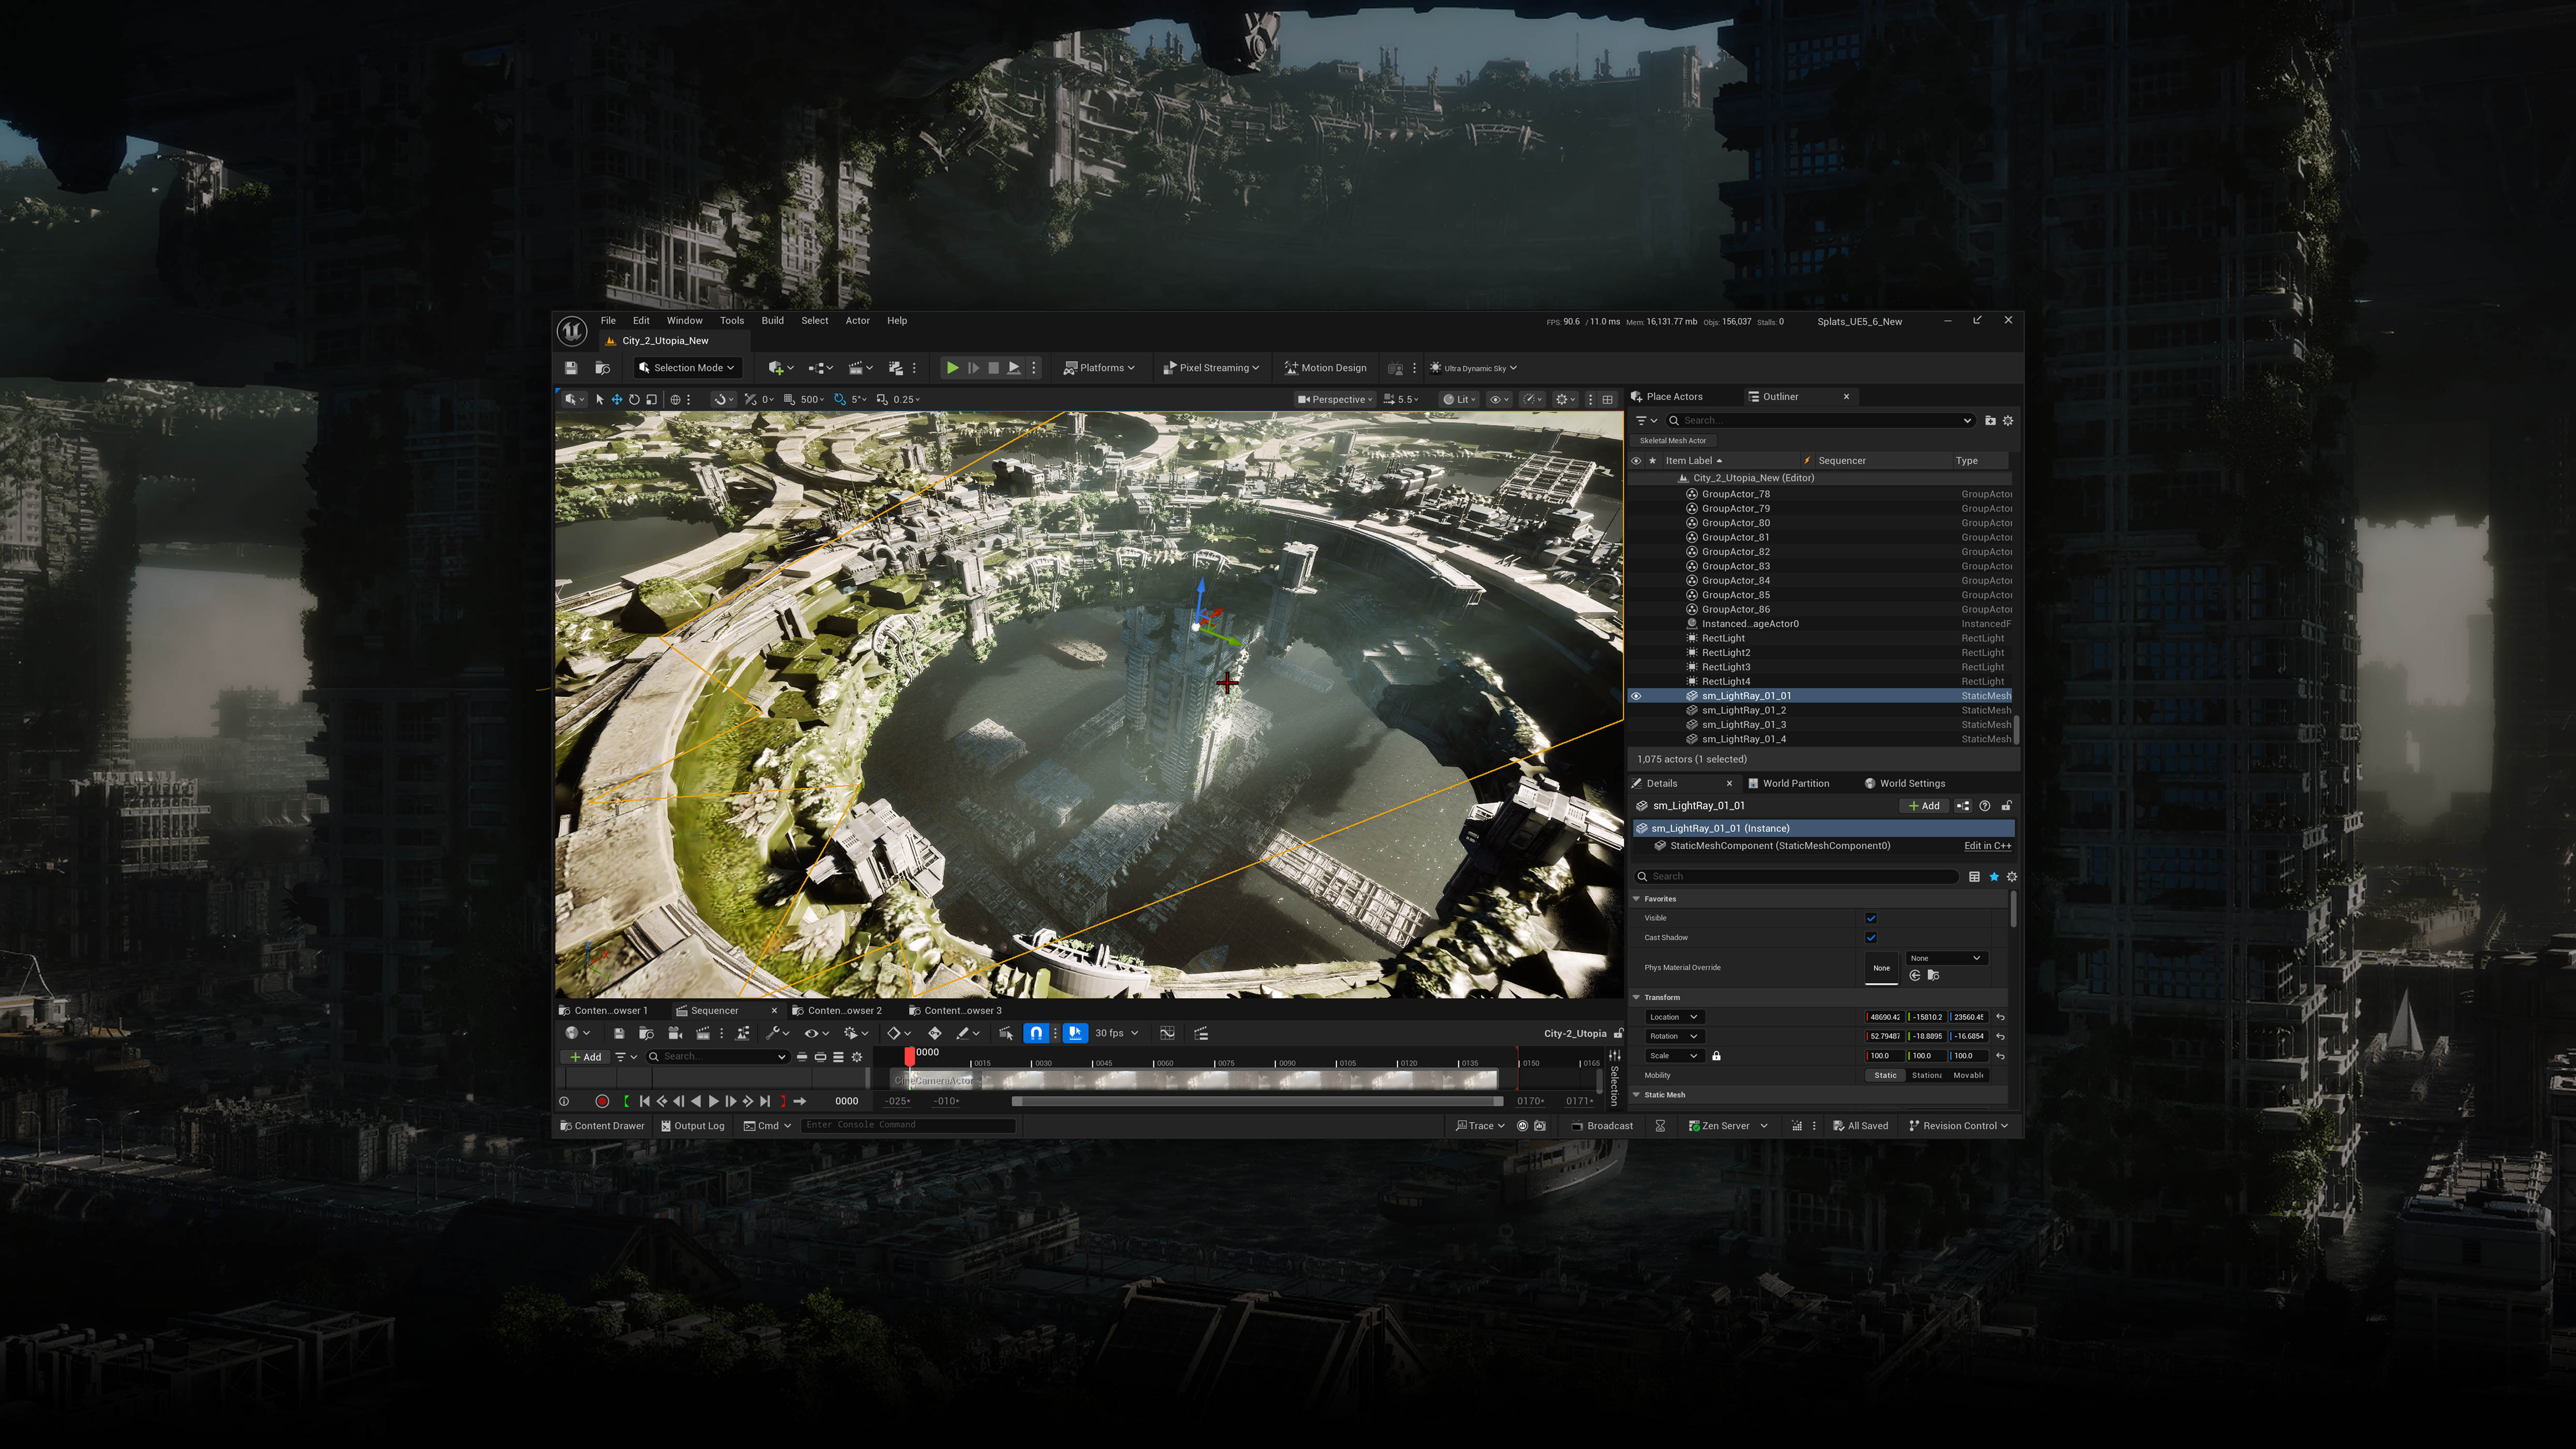Click the Sequencer timeline range scrollbar
The height and width of the screenshot is (1449, 2576).
coord(1257,1101)
